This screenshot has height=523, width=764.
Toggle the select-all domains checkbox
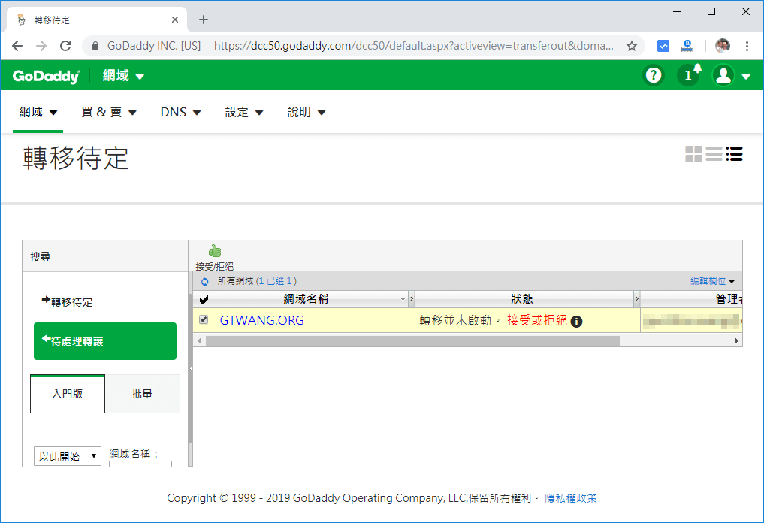pyautogui.click(x=202, y=298)
